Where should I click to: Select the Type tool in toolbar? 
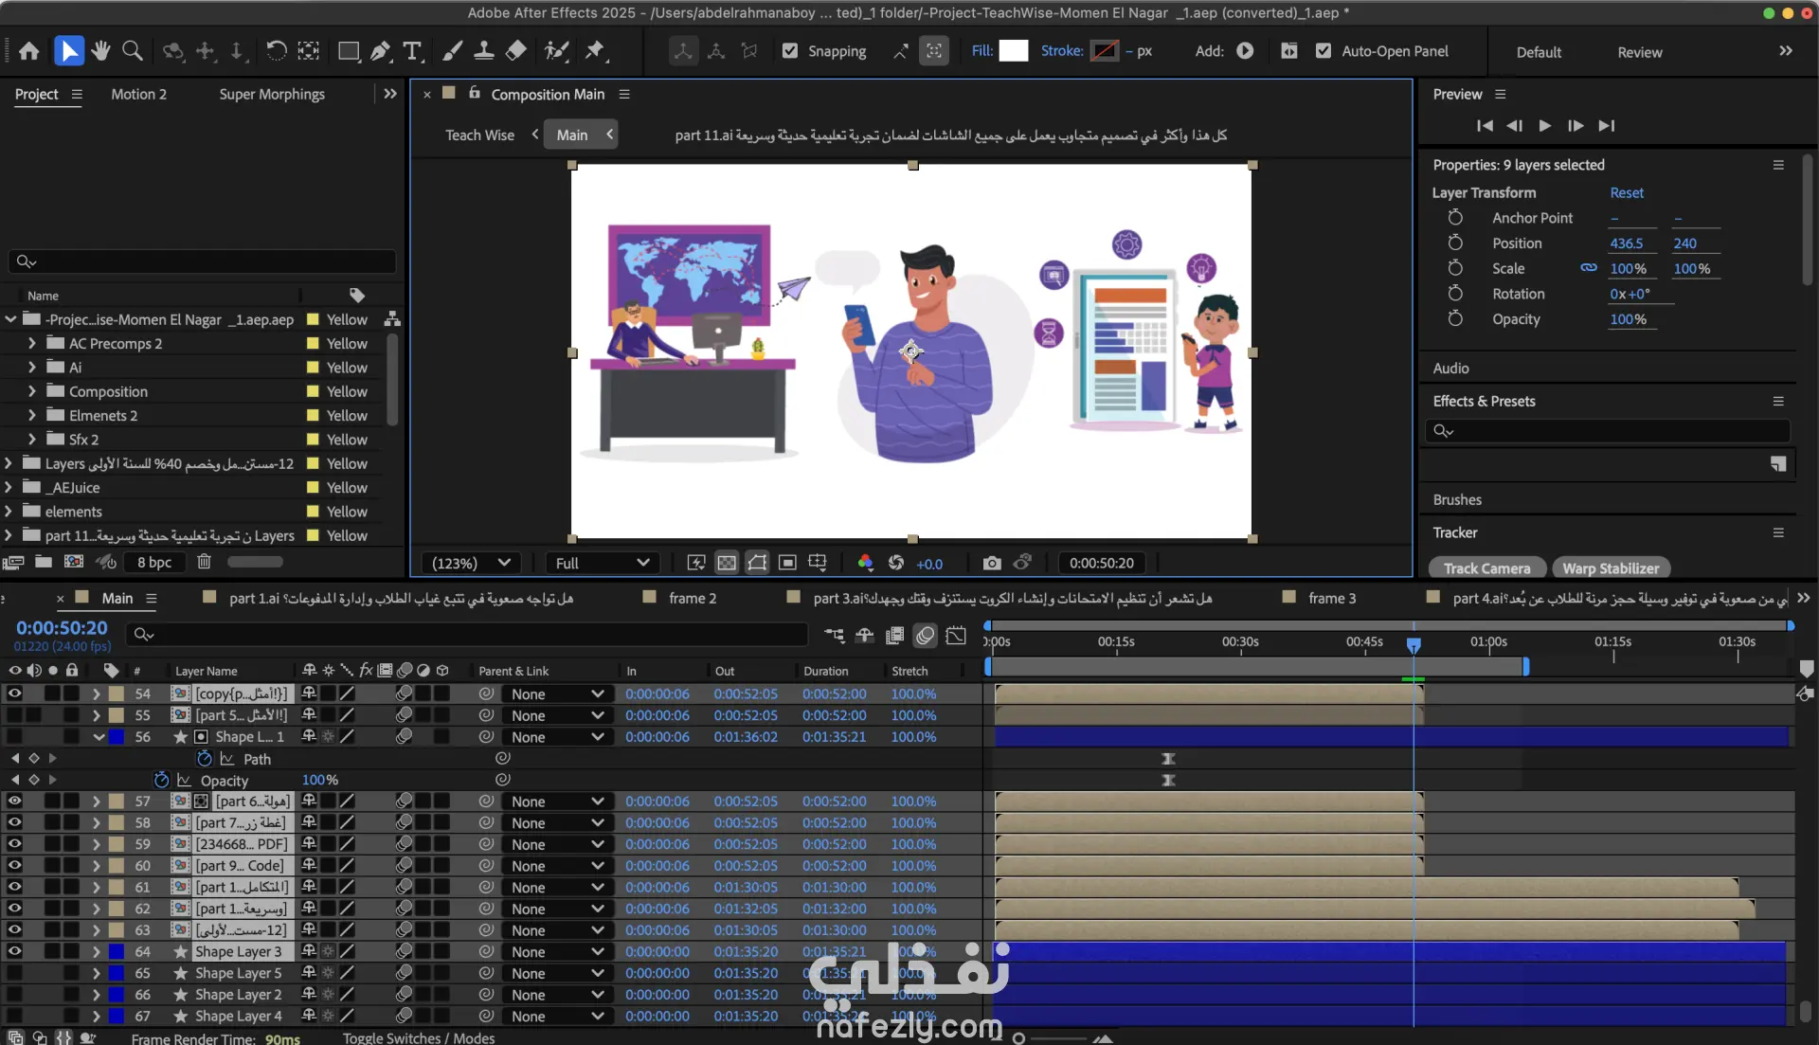[x=412, y=51]
